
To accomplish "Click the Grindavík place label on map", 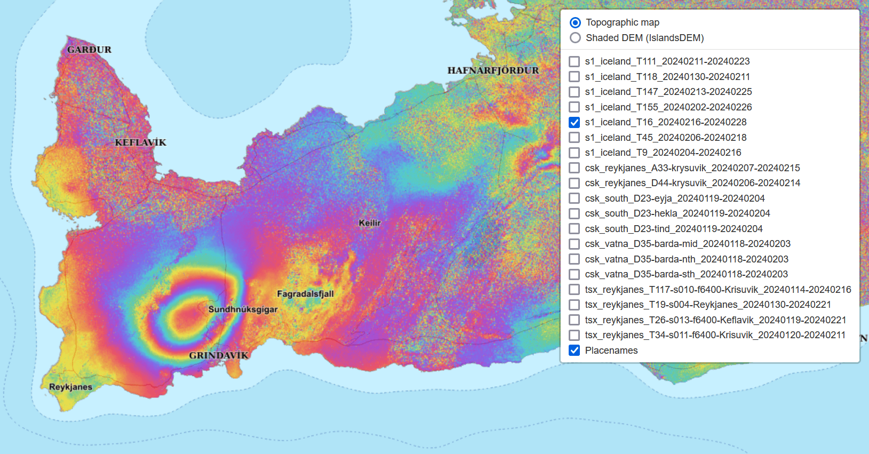I will click(x=219, y=355).
